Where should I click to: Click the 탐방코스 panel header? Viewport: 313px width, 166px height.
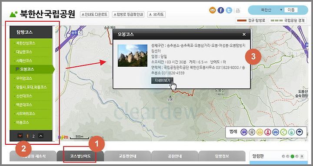click(x=31, y=32)
